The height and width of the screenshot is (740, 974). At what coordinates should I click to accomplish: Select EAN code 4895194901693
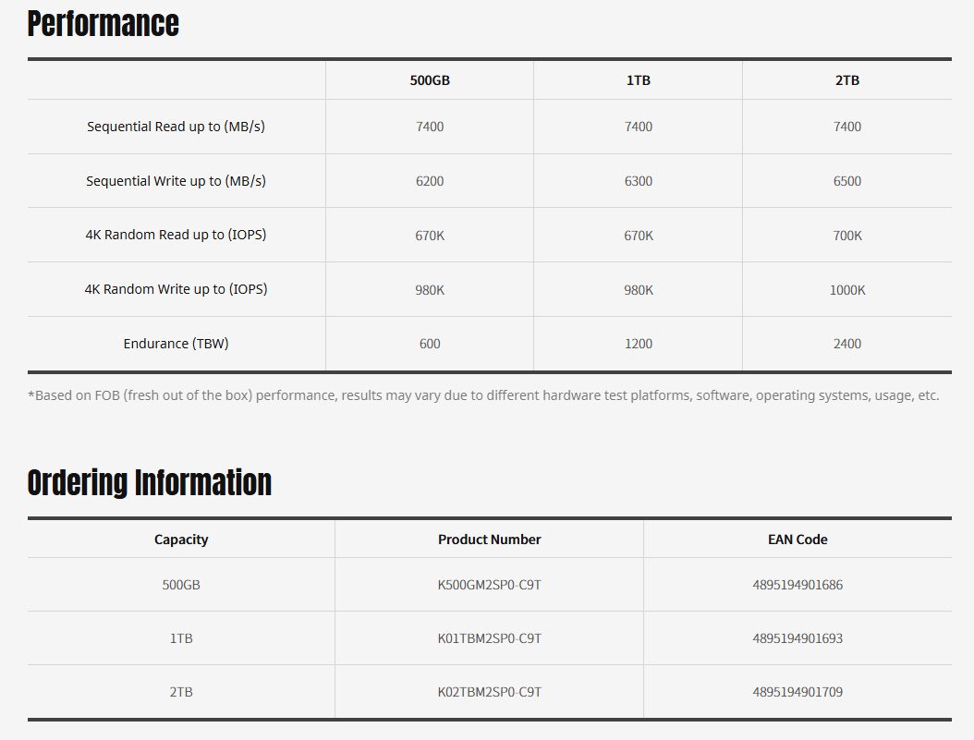tap(797, 638)
